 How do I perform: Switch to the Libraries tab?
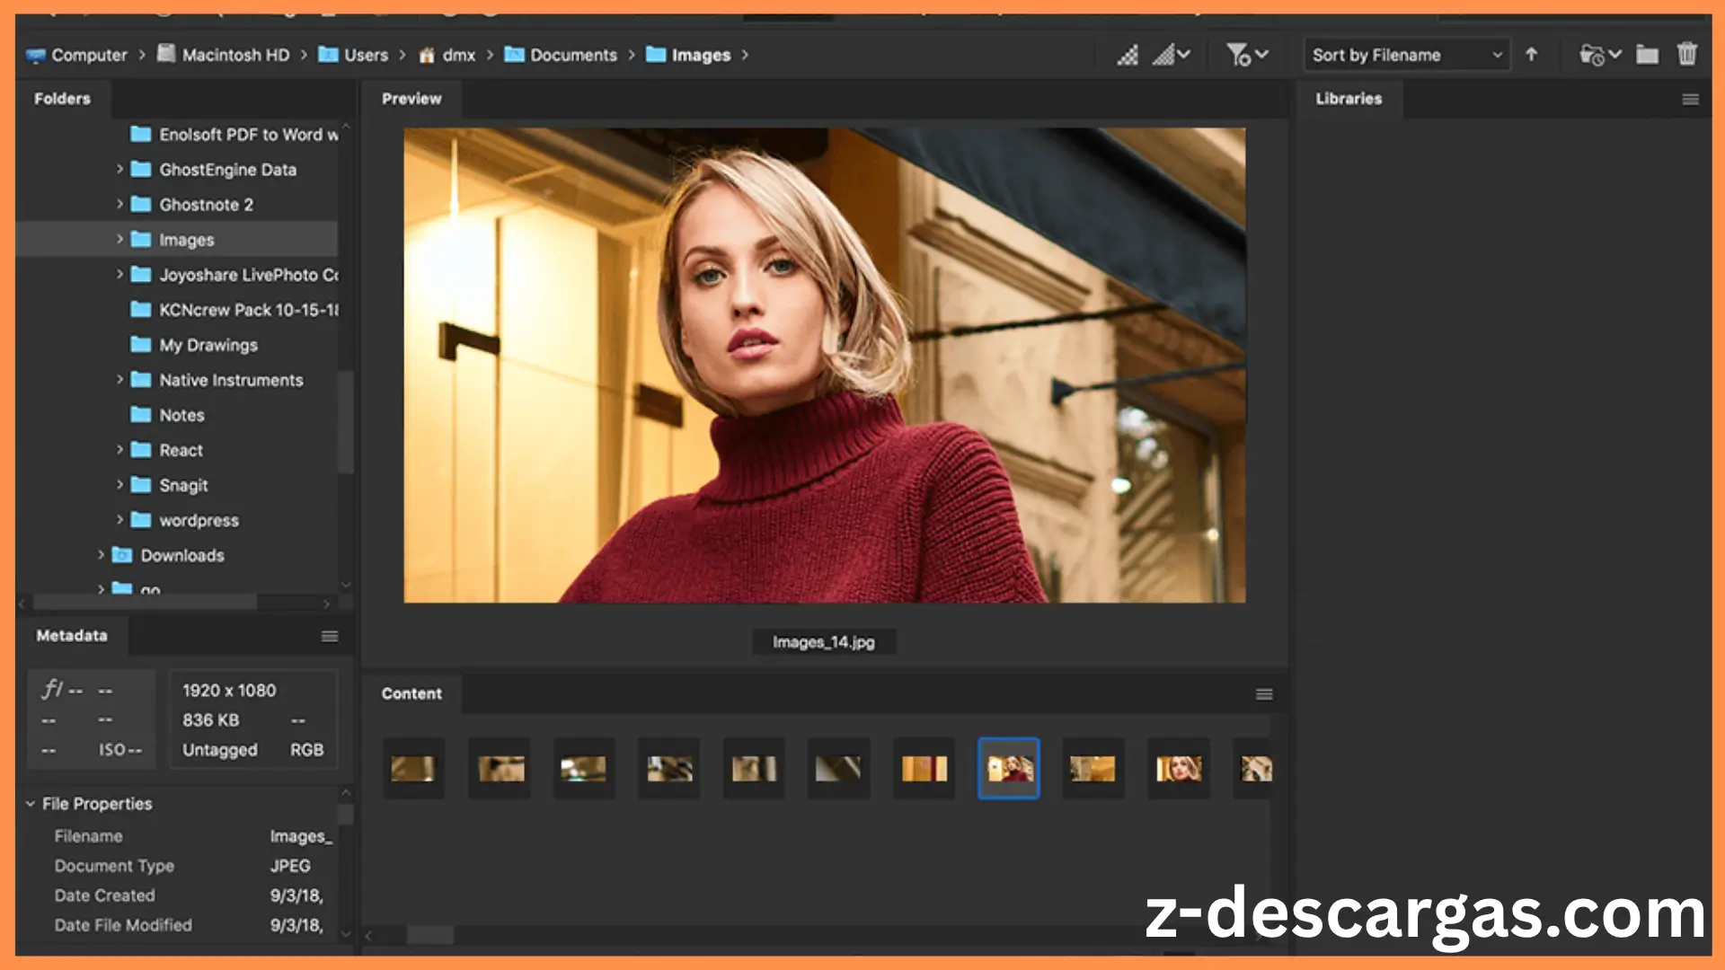click(1349, 99)
